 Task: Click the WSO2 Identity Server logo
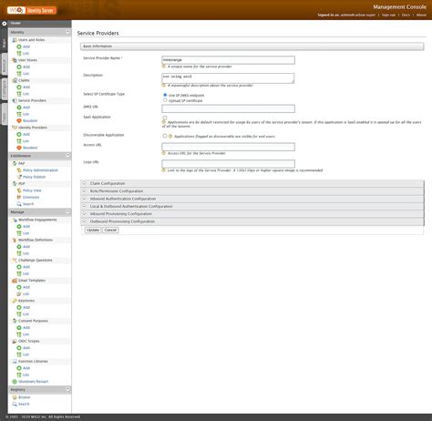[32, 10]
